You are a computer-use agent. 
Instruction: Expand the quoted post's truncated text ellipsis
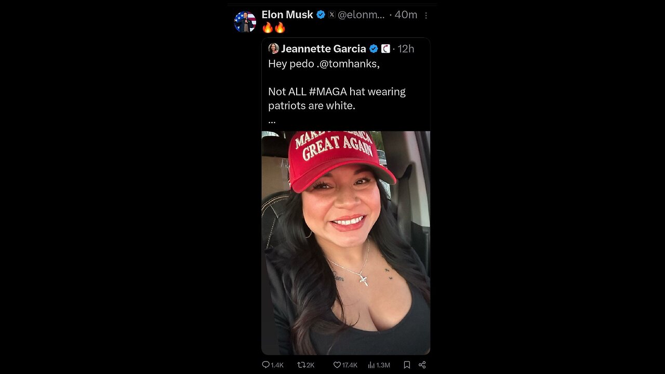coord(272,121)
